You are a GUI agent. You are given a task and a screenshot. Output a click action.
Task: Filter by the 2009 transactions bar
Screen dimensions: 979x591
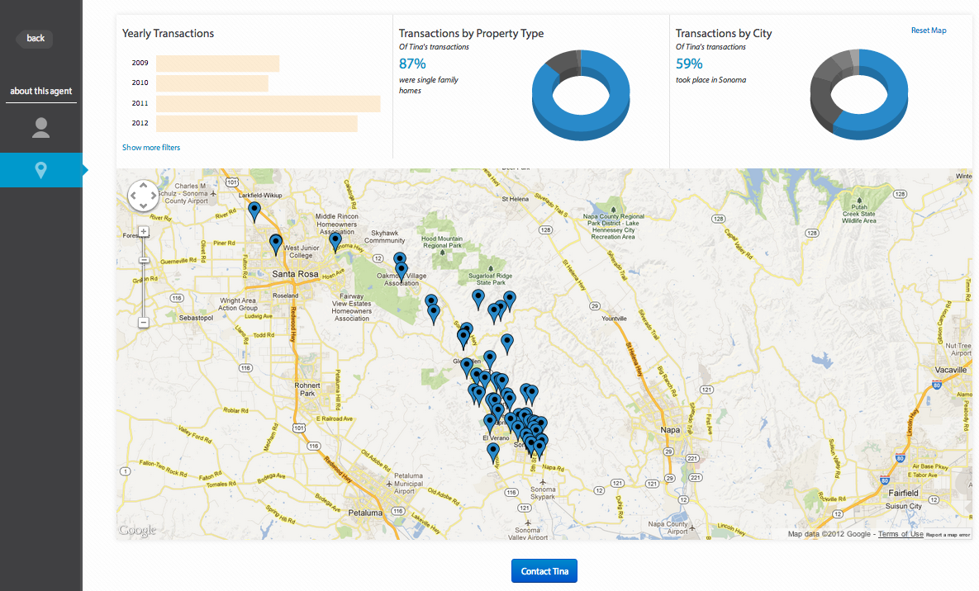[x=217, y=64]
